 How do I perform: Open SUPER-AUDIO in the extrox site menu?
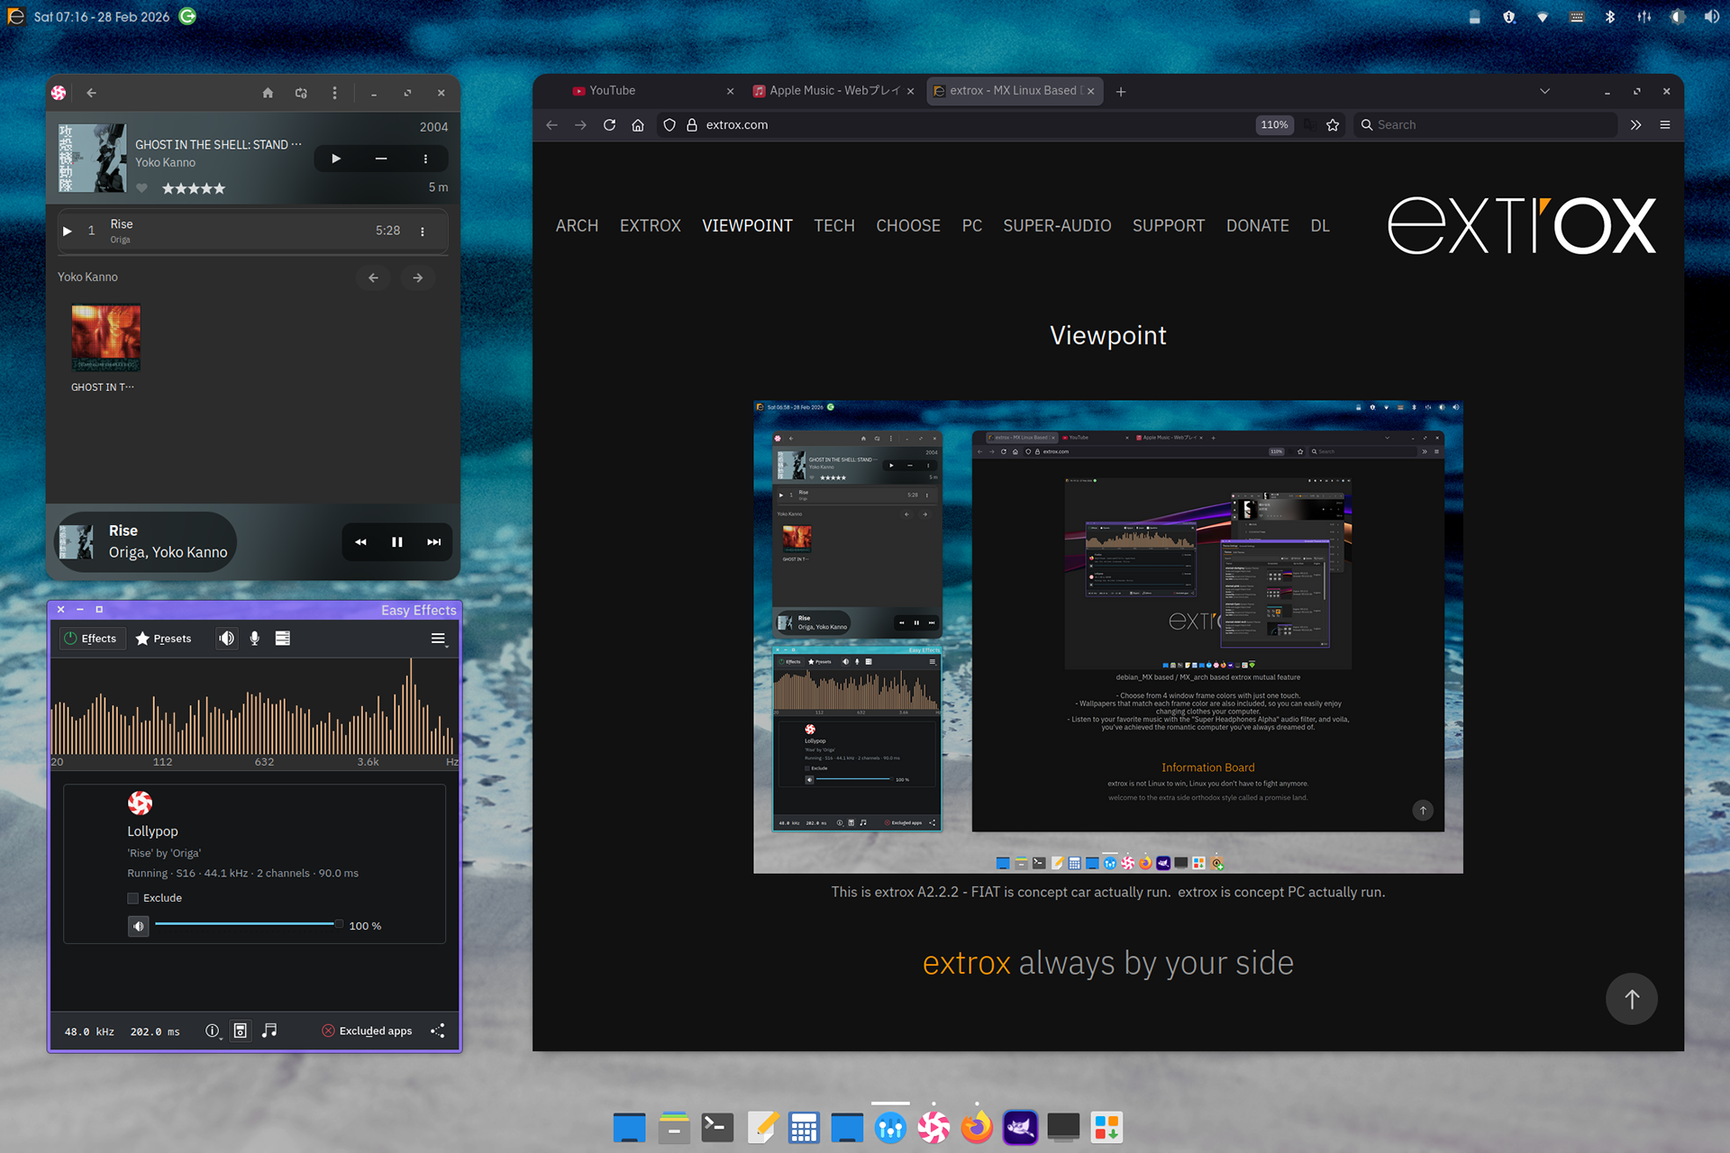click(x=1057, y=226)
